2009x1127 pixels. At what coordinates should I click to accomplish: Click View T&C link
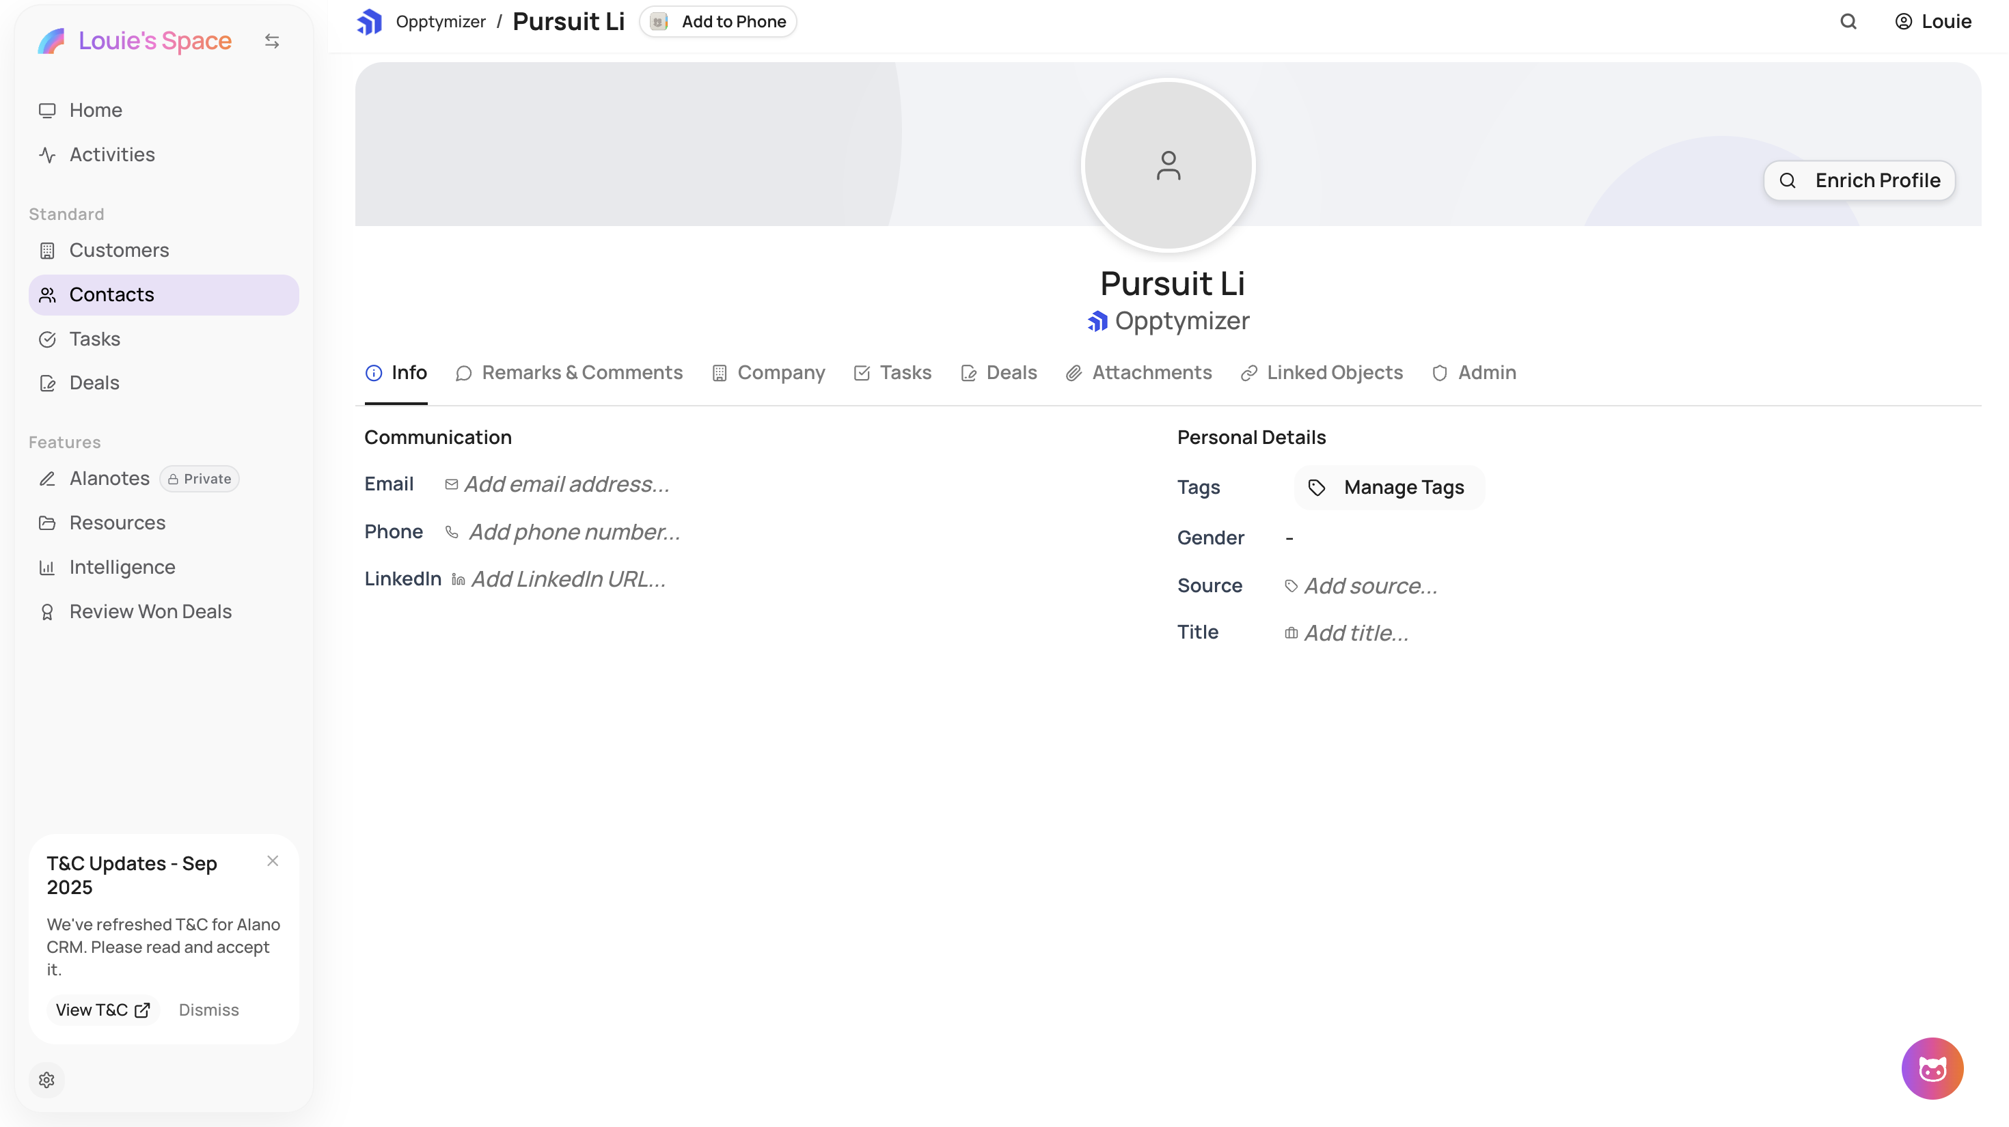tap(102, 1010)
